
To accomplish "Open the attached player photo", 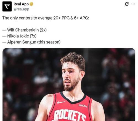I will pos(69,84).
